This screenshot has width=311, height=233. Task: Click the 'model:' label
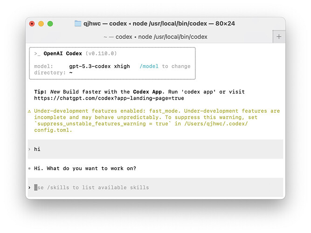(43, 66)
